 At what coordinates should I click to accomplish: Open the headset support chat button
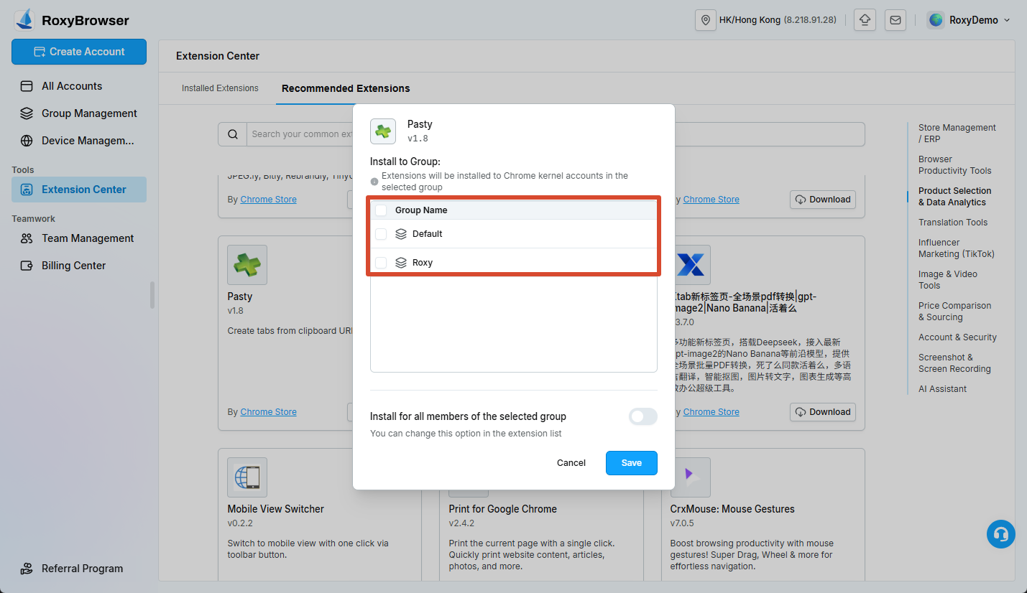click(x=1000, y=534)
